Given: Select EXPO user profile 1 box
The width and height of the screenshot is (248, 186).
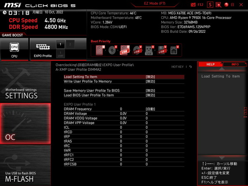Looking at the screenshot, I should [60, 54].
